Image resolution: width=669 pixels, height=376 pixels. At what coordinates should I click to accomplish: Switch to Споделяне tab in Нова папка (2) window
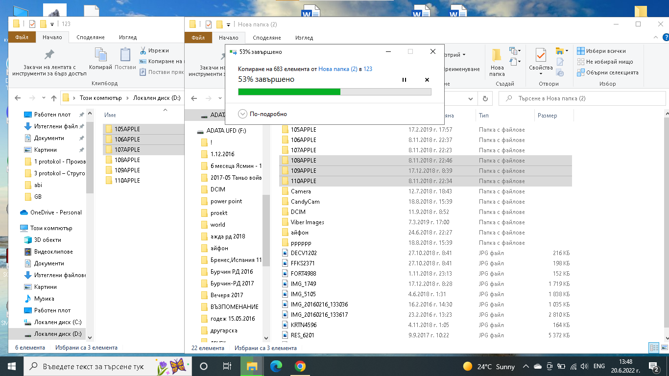tap(267, 38)
